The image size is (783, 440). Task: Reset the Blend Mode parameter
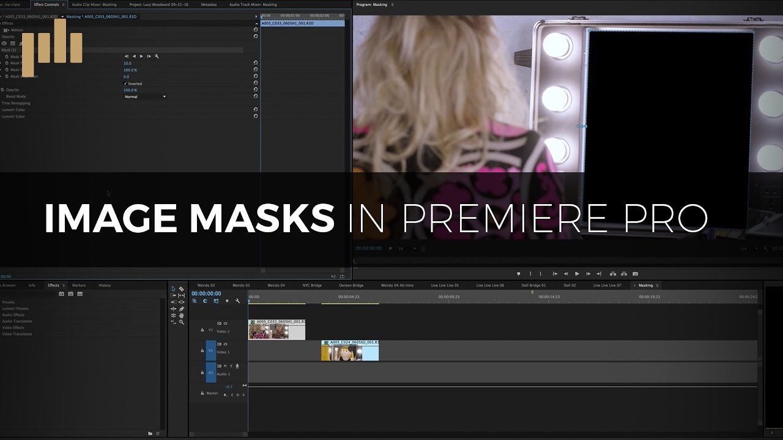(x=255, y=97)
